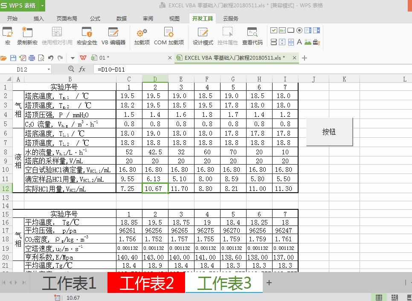Select the label (A) form control

click(300, 41)
